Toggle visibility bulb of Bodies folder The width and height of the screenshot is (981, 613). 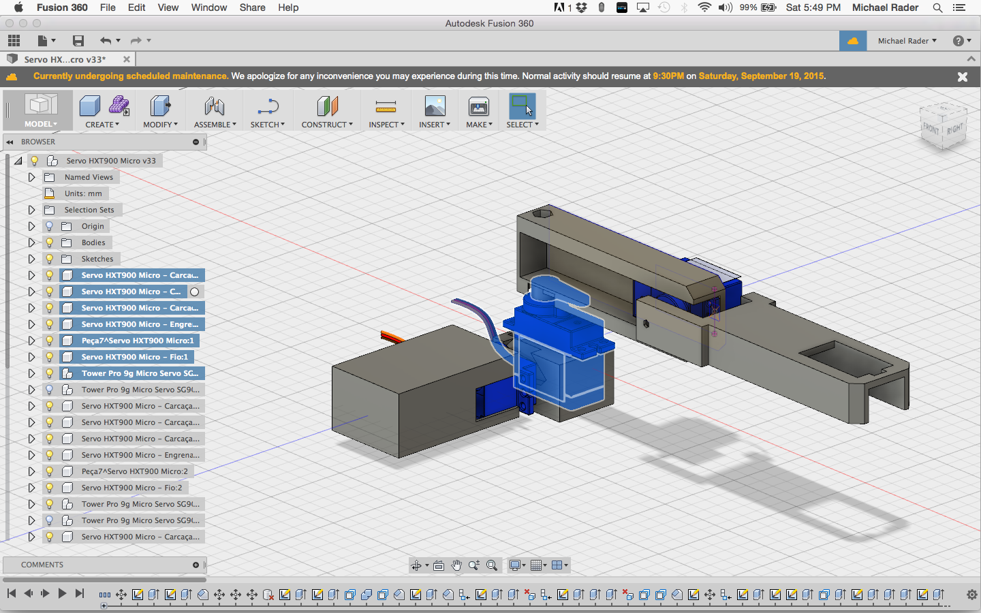(49, 242)
